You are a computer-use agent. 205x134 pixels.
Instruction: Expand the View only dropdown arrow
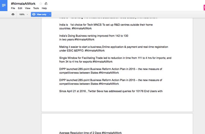(50, 14)
